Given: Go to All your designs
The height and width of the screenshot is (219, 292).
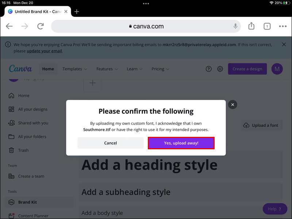Looking at the screenshot, I should pos(32,109).
